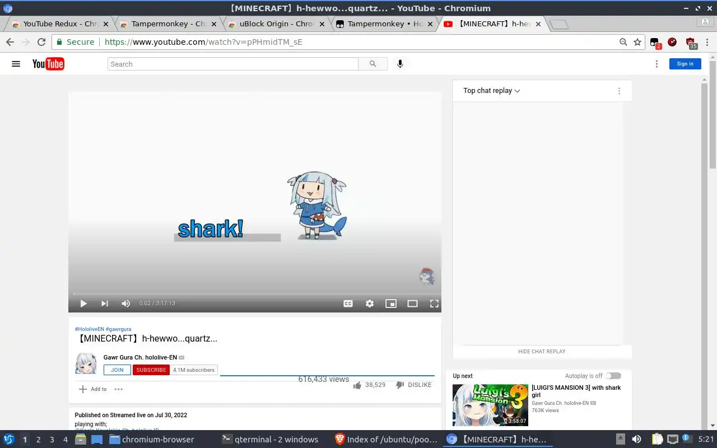Sign in to YouTube
Viewport: 717px width, 448px height.
[685, 64]
